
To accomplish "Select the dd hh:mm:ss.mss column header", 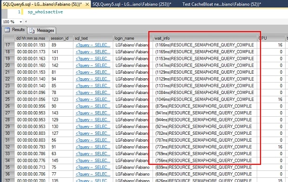I will (x=32, y=38).
